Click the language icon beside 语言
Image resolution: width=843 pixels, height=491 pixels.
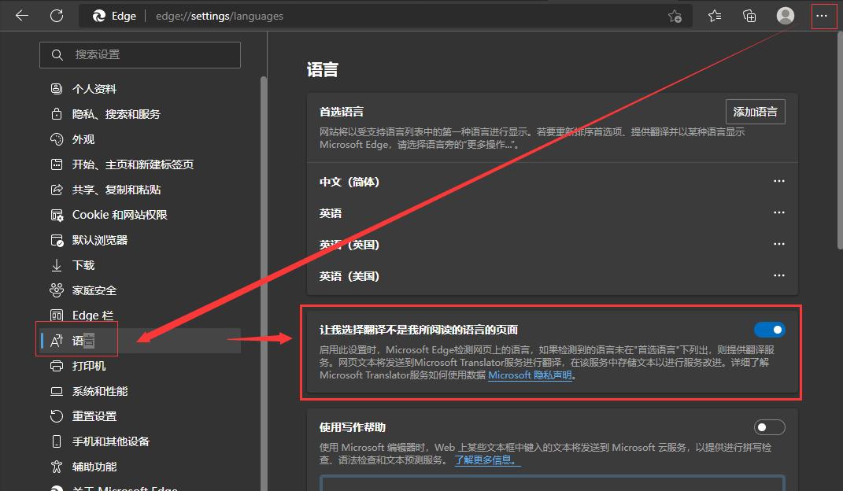tap(57, 341)
